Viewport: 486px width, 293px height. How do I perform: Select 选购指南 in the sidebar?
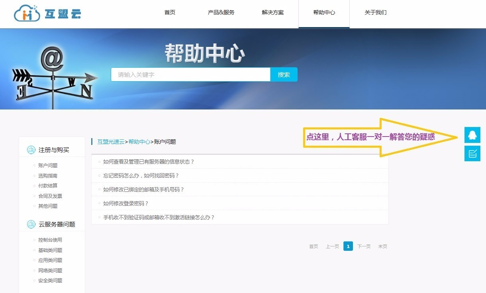point(48,176)
